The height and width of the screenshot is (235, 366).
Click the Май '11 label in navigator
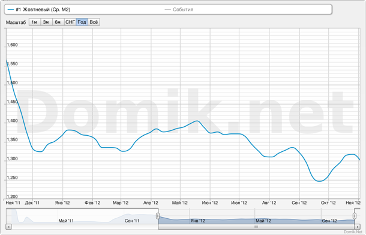(66, 221)
